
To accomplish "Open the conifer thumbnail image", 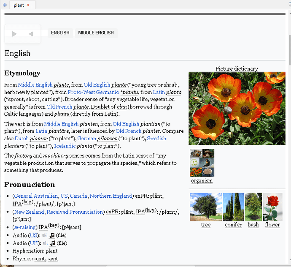I will click(x=233, y=207).
